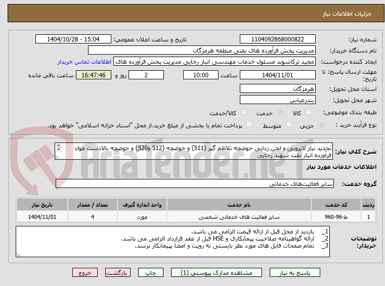The width and height of the screenshot is (385, 286).
Task: Click the نام دستگاه خریدار field
Action: pyautogui.click(x=201, y=51)
